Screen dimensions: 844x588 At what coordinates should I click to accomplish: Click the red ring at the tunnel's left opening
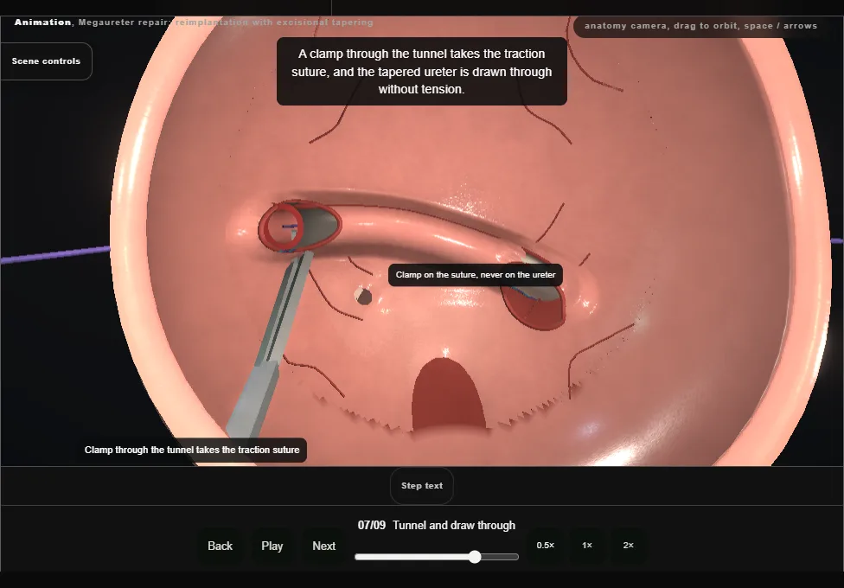[284, 226]
